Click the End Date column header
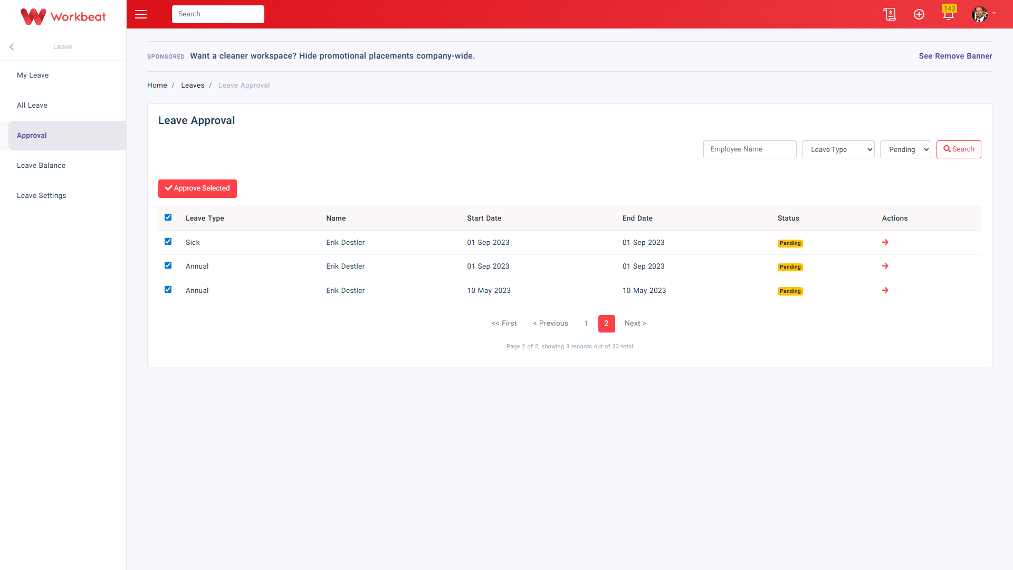The image size is (1013, 570). (637, 218)
